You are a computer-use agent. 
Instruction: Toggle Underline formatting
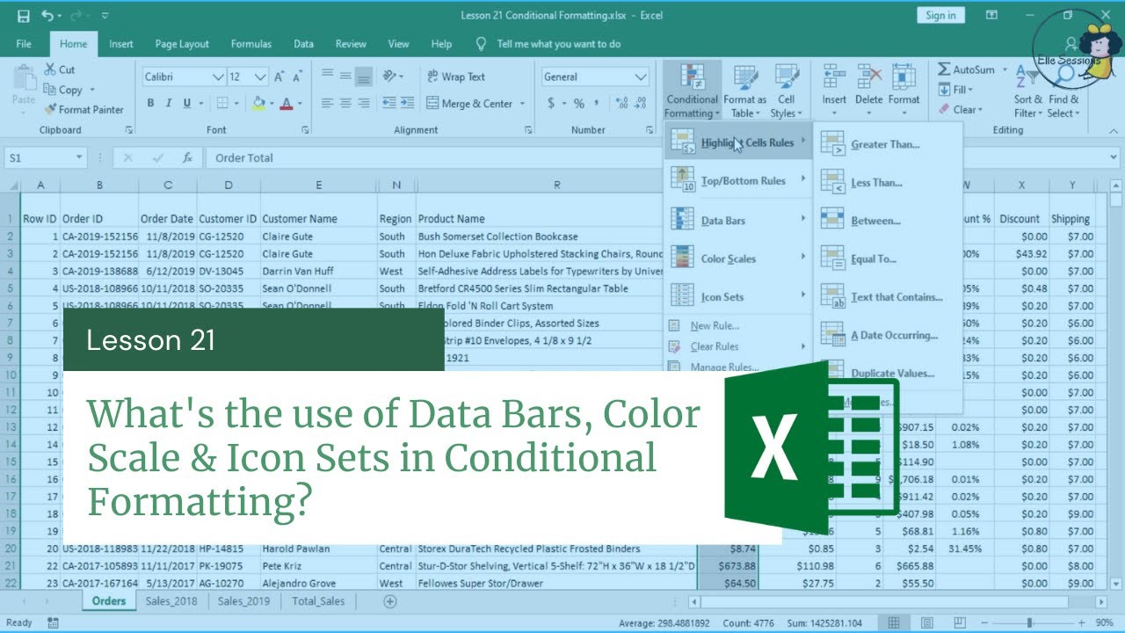[x=187, y=104]
